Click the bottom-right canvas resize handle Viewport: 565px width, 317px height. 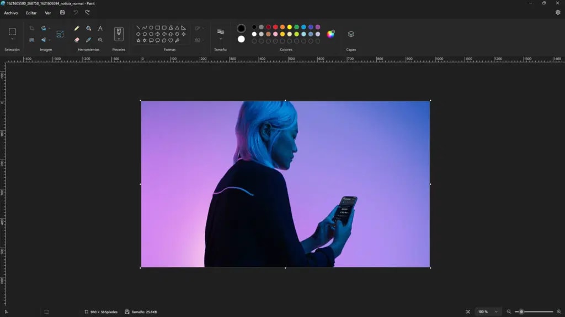(x=430, y=268)
